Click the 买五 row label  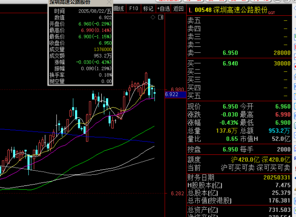click(194, 96)
